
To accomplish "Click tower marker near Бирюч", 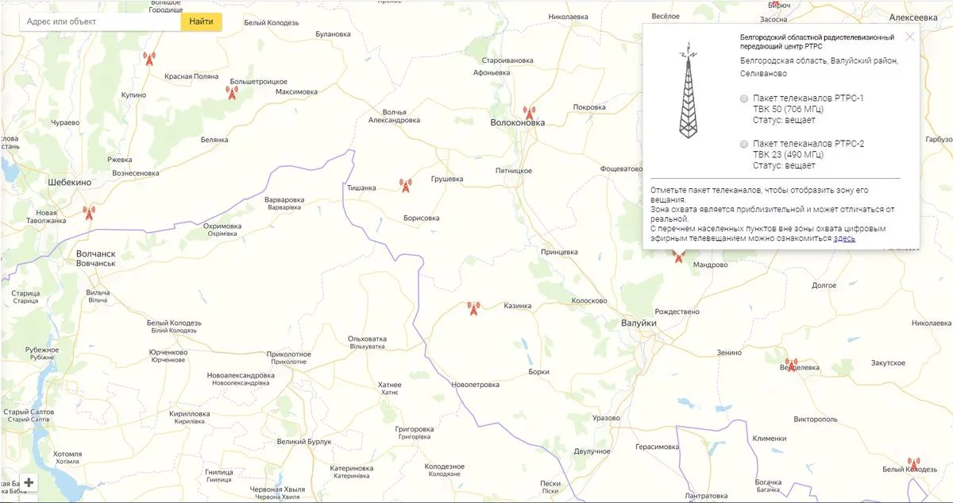I will point(776,4).
